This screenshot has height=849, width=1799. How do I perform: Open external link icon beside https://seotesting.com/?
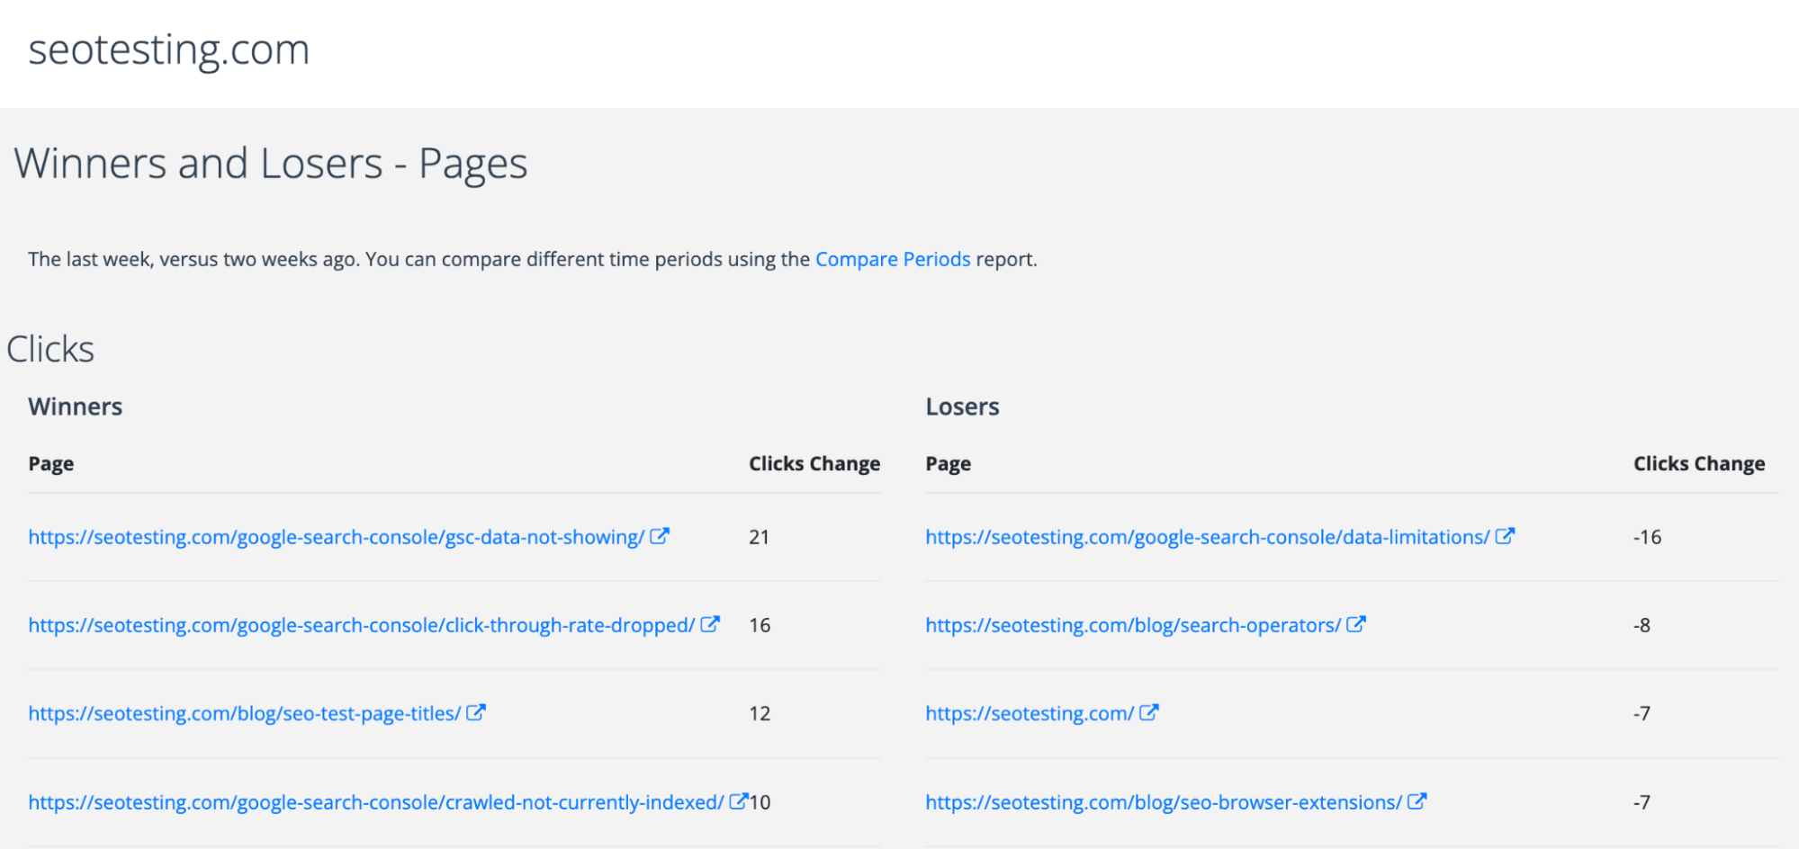point(1149,712)
